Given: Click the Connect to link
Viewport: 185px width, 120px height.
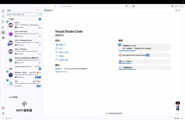Looking at the screenshot, I should (x=62, y=56).
